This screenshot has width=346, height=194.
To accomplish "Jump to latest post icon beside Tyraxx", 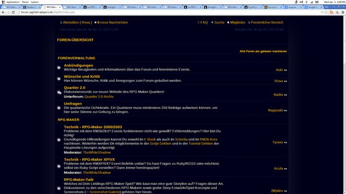I will tap(285, 142).
